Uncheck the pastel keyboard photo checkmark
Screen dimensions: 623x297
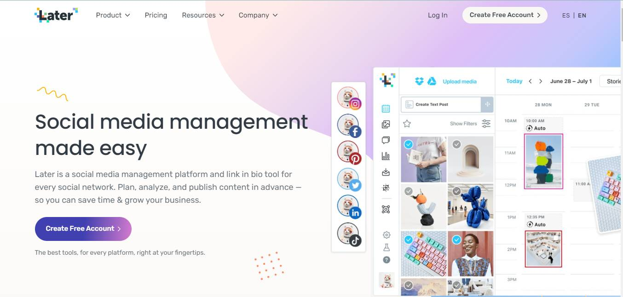[408, 240]
